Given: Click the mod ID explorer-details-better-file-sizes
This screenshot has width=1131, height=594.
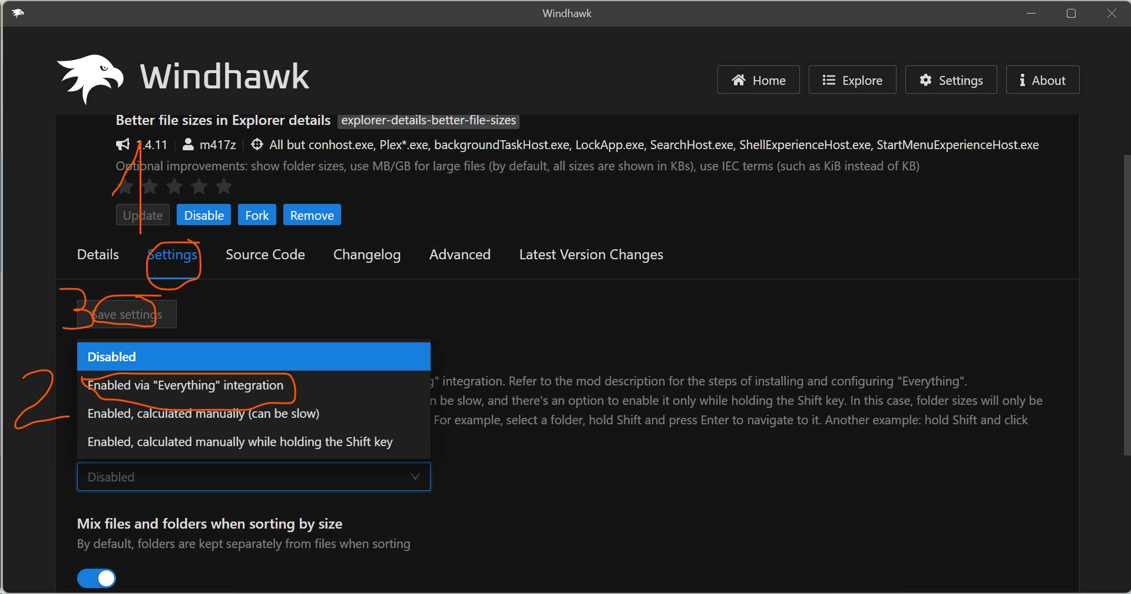Looking at the screenshot, I should click(x=428, y=120).
